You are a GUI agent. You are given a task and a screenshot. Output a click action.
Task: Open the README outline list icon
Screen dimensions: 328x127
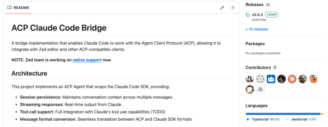click(233, 8)
